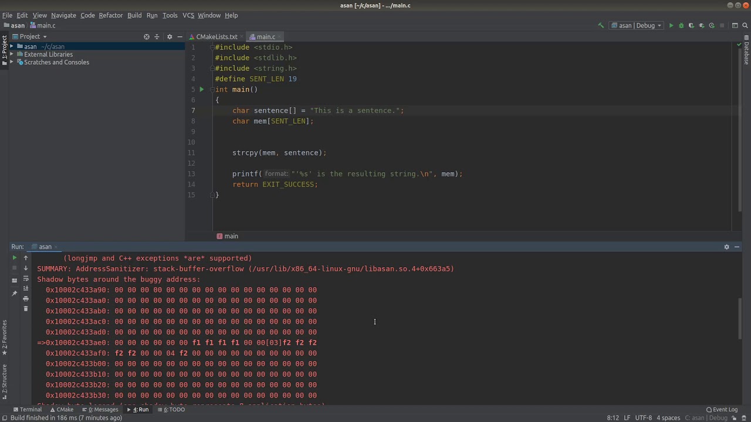Open the 4 spaces indent selector

pos(668,418)
